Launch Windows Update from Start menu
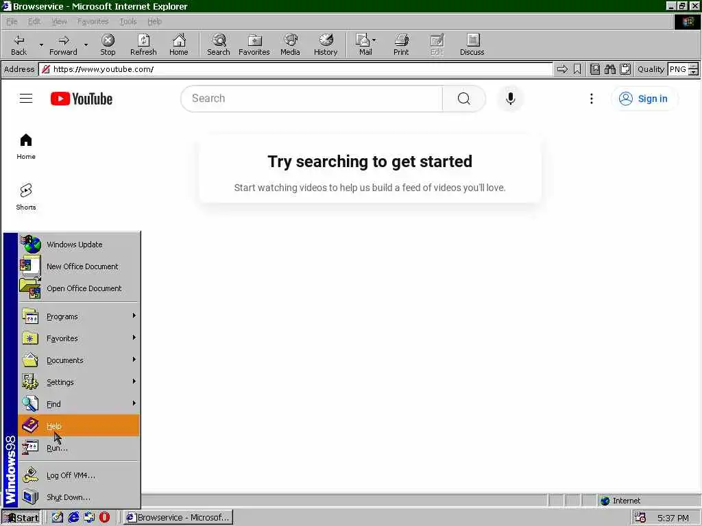Image resolution: width=702 pixels, height=526 pixels. click(79, 245)
